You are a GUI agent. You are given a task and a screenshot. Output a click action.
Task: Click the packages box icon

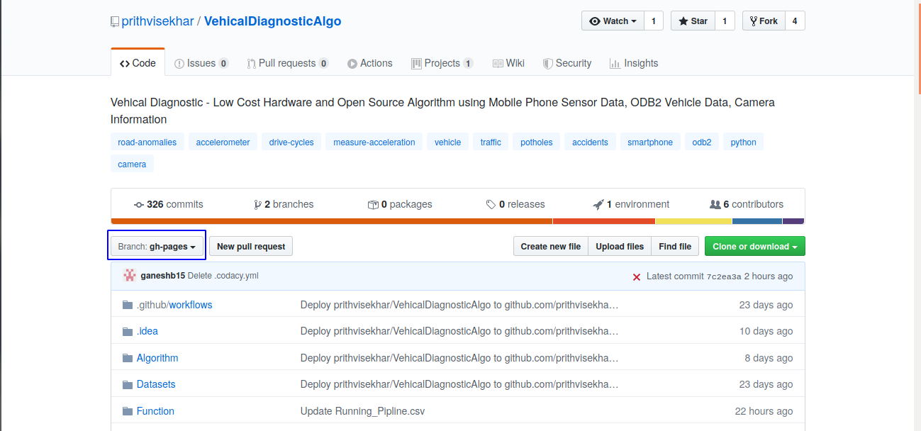(x=373, y=204)
